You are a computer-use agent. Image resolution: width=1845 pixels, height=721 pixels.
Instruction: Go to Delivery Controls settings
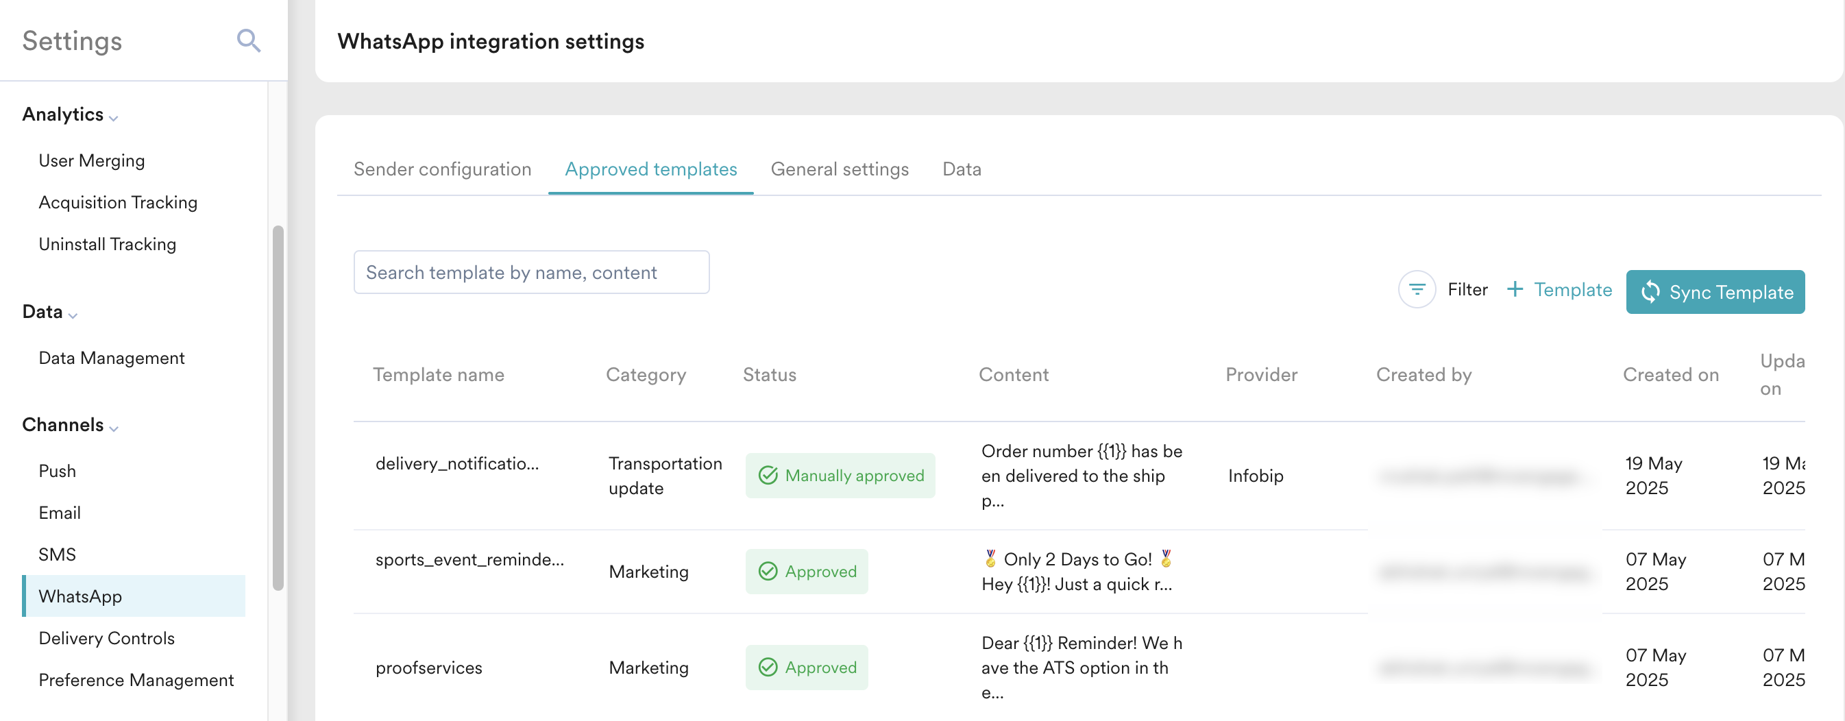point(107,638)
